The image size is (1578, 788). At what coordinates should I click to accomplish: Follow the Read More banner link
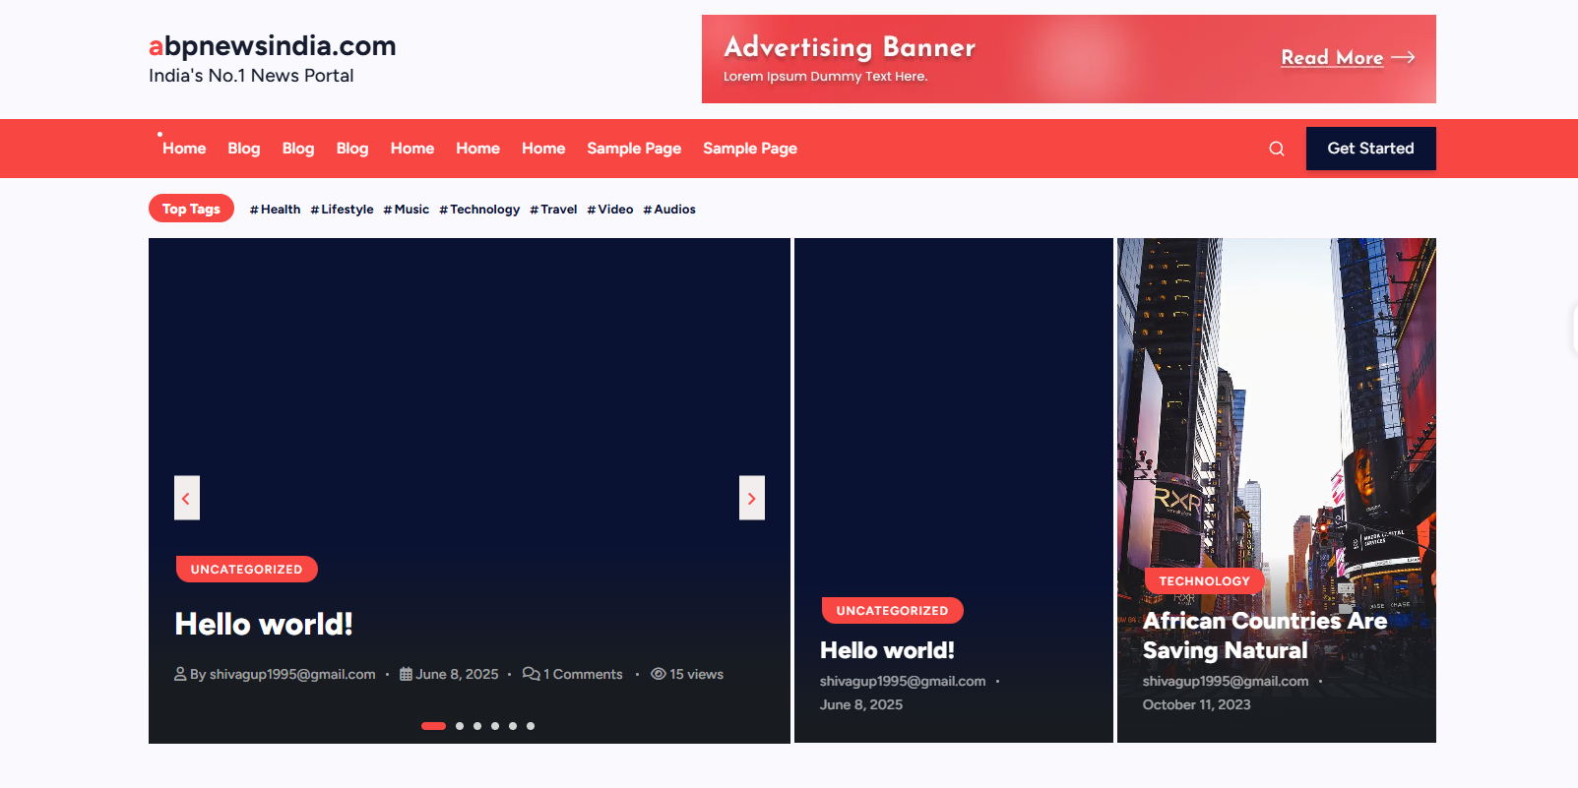click(x=1332, y=58)
